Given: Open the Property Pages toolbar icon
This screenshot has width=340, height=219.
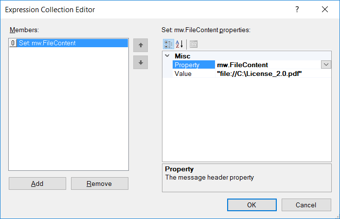Looking at the screenshot, I should point(194,44).
